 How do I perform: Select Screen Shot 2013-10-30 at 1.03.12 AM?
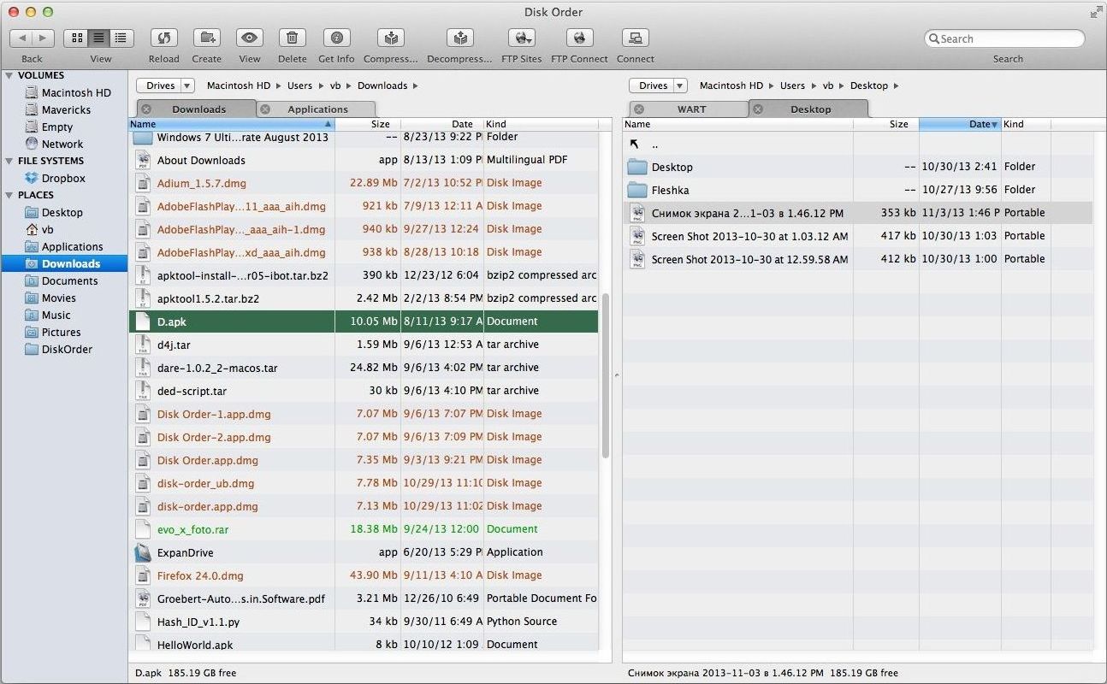[858, 236]
